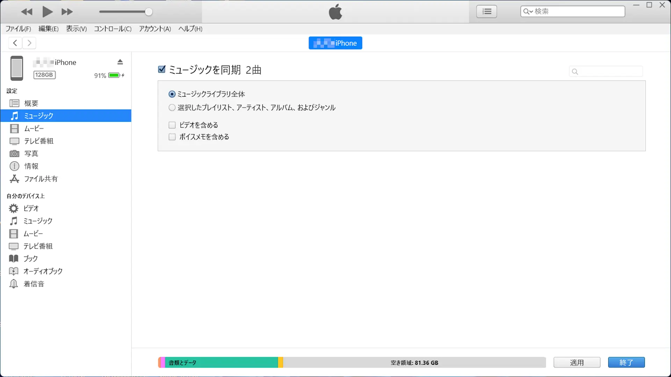This screenshot has height=377, width=671.
Task: Open the アカウント(A) menu
Action: click(x=155, y=29)
